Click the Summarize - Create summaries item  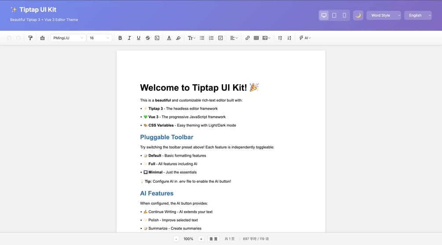[172, 228]
